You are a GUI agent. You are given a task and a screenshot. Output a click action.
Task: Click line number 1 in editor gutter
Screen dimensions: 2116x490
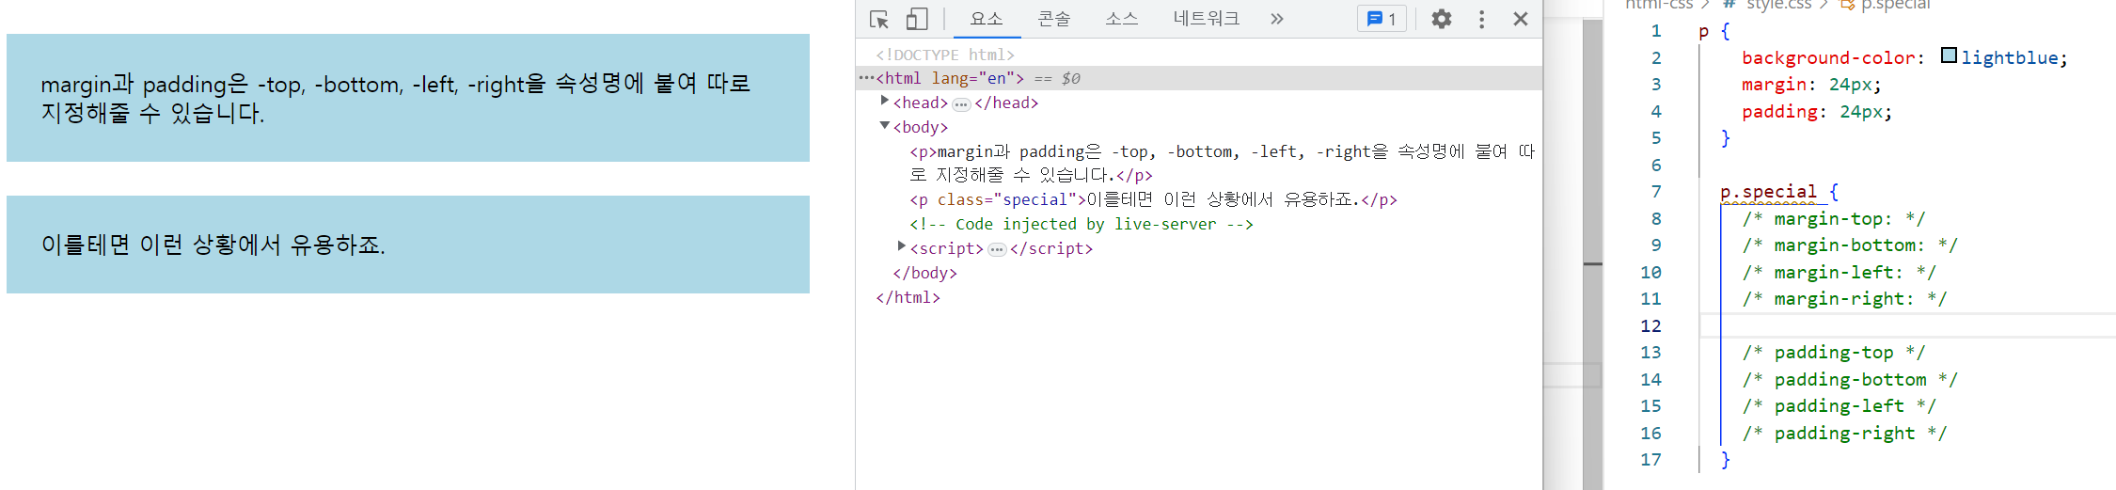click(x=1656, y=31)
